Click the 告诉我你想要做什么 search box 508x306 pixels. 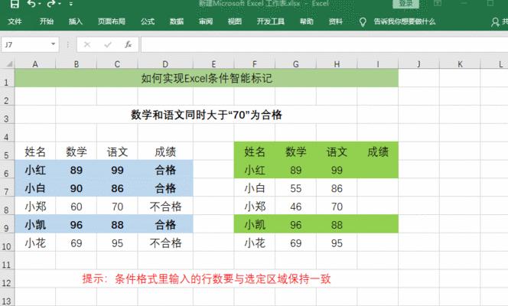pos(404,21)
